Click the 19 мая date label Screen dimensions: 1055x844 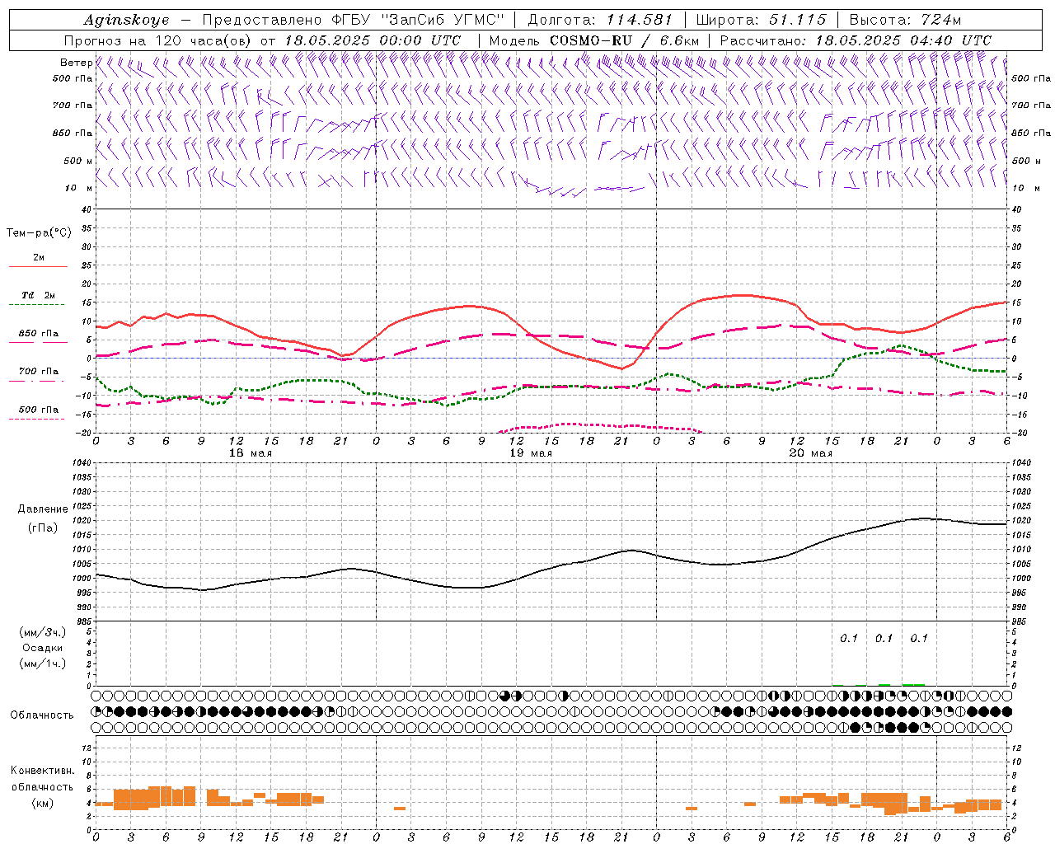click(531, 453)
